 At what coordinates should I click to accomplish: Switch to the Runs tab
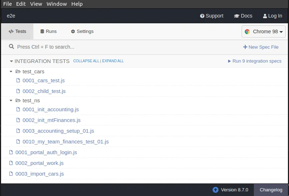[48, 31]
